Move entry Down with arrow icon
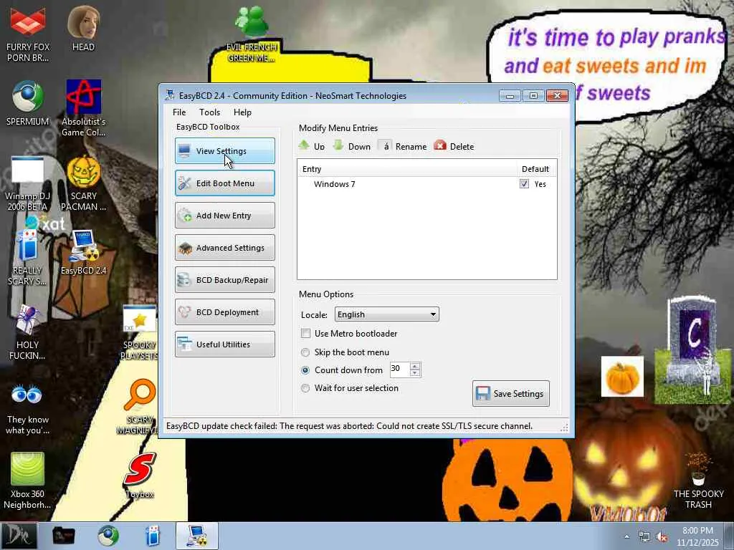The width and height of the screenshot is (734, 550). point(351,146)
